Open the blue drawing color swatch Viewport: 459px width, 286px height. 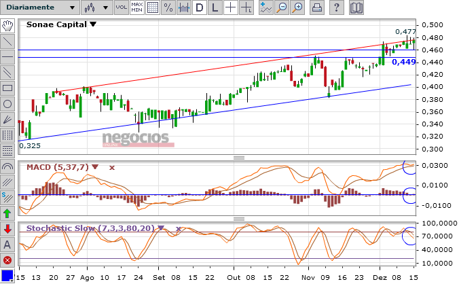point(7,276)
